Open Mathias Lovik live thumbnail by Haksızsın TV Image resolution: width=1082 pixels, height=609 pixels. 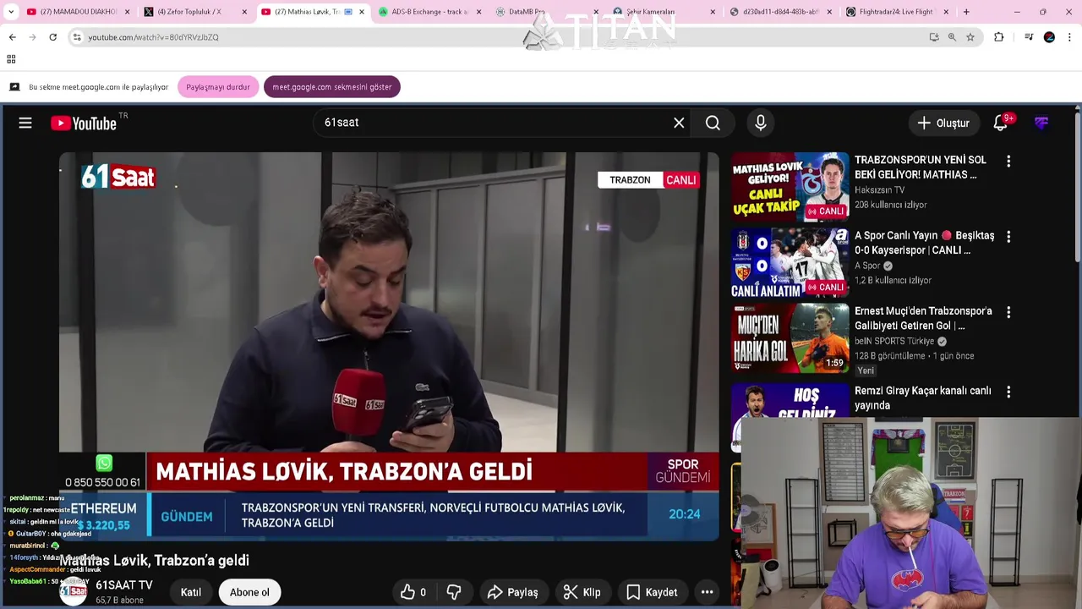tap(790, 187)
